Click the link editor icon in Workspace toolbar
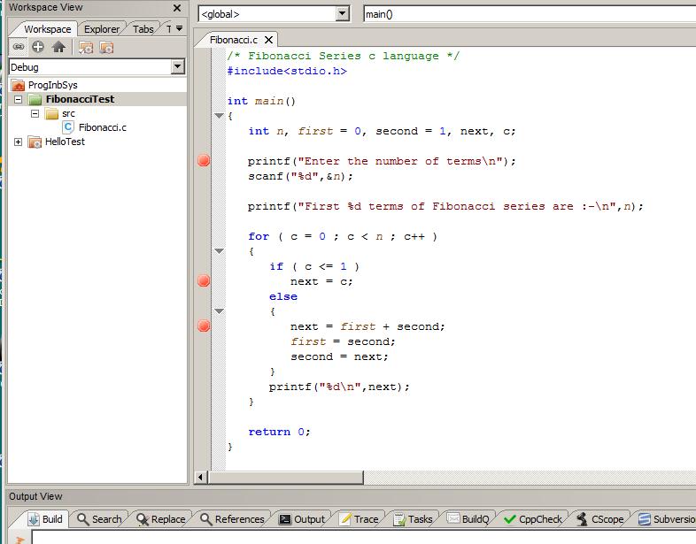This screenshot has width=696, height=544. [19, 47]
